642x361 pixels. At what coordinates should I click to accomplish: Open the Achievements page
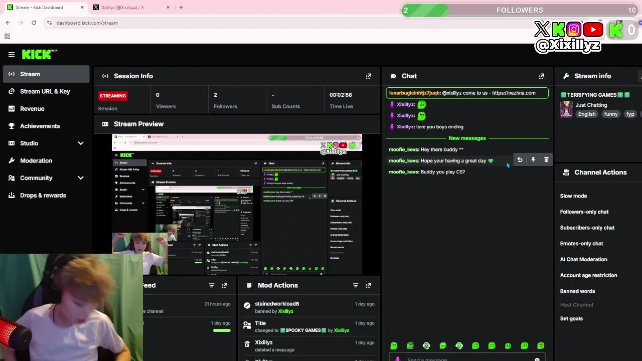pos(46,126)
